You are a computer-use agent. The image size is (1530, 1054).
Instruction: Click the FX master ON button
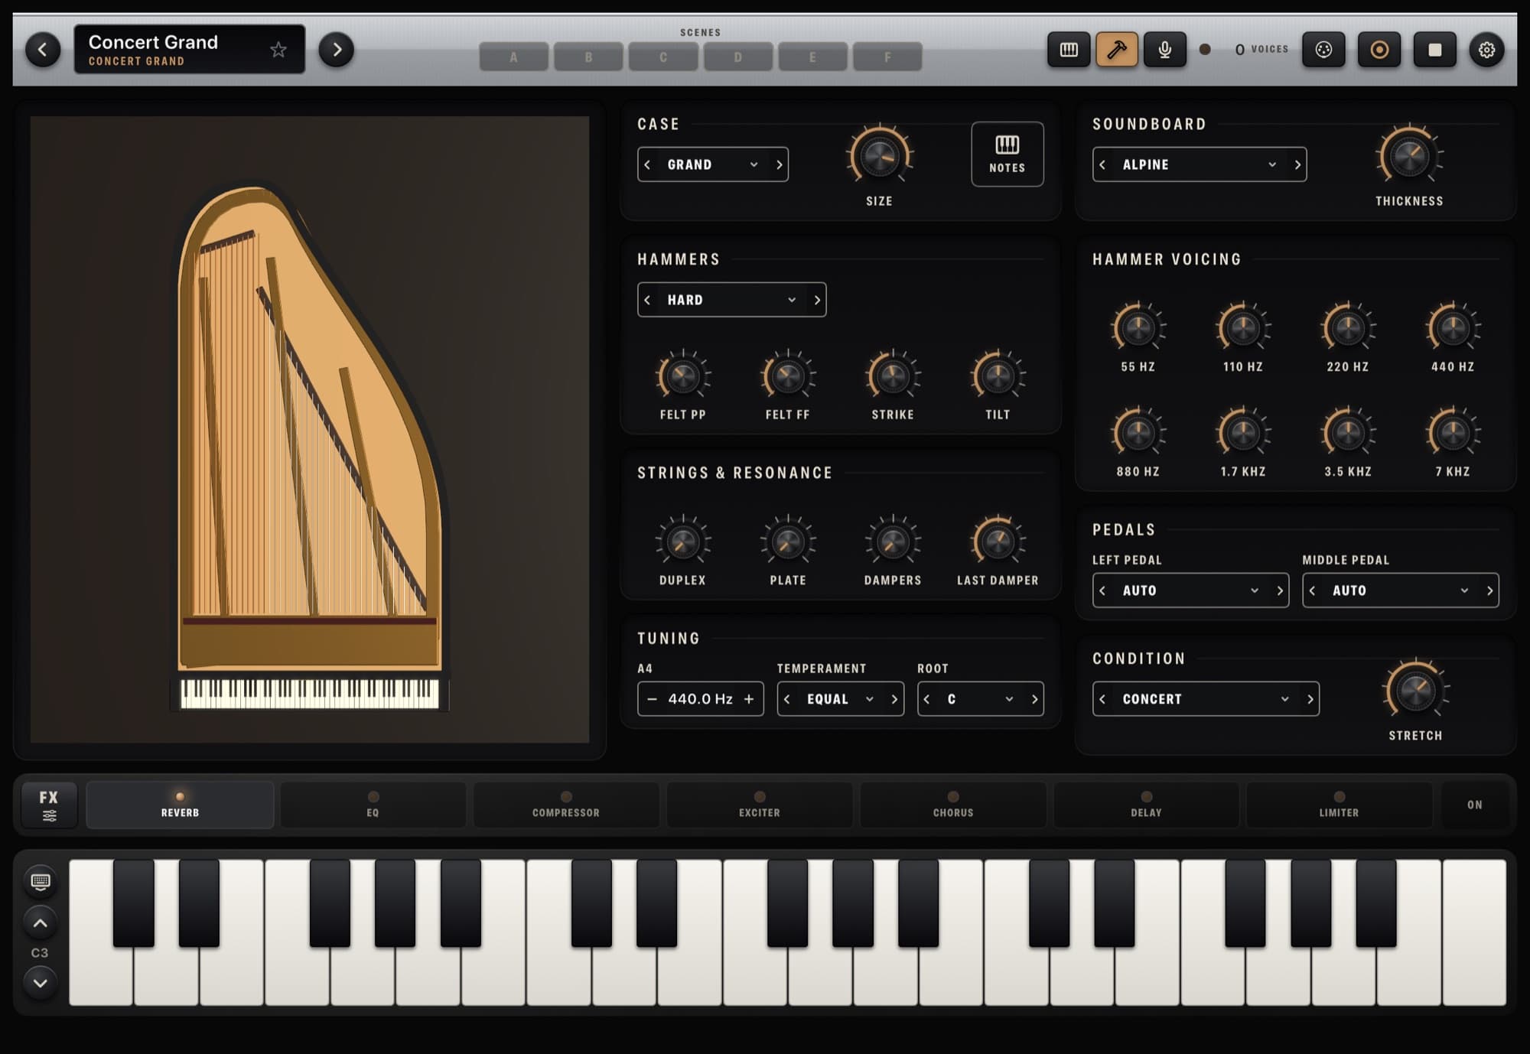coord(1474,805)
